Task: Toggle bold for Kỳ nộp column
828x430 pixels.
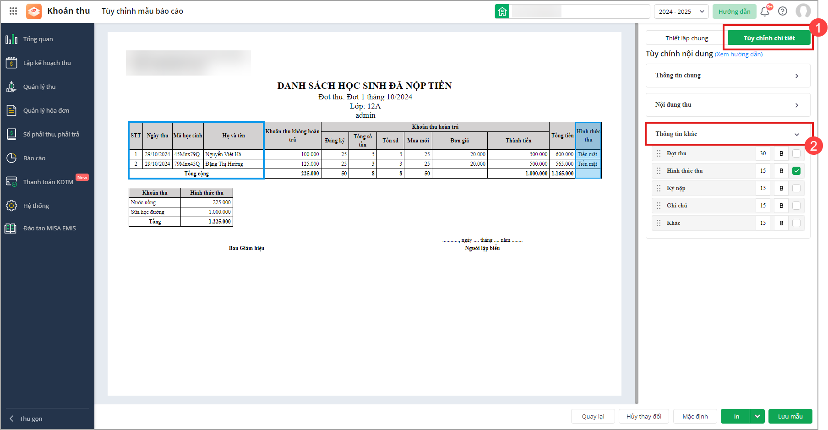Action: (x=781, y=188)
